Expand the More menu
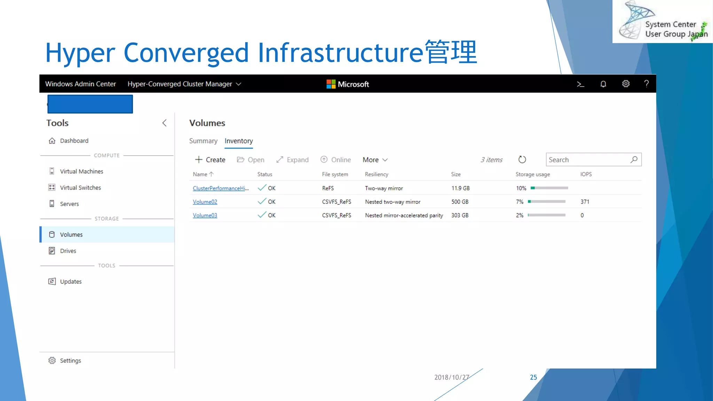713x401 pixels. [x=375, y=160]
